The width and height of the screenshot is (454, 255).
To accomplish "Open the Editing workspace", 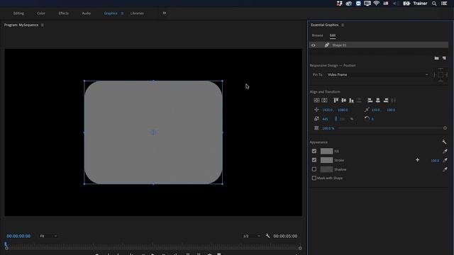I will pos(18,13).
